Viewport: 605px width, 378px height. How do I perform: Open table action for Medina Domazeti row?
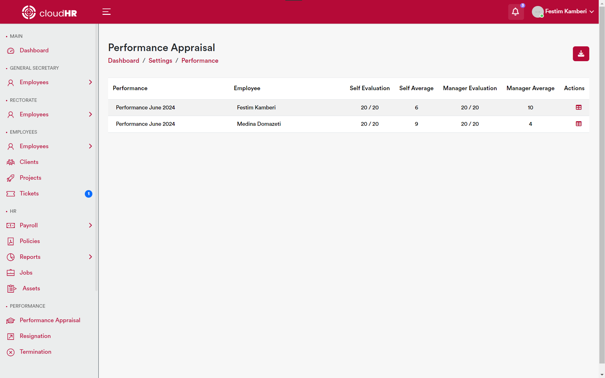point(579,124)
